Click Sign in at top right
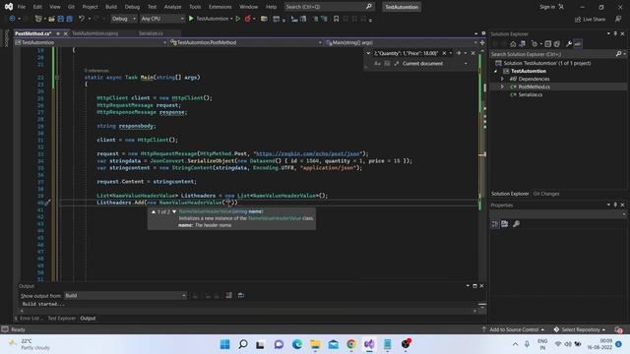The height and width of the screenshot is (354, 630). (x=547, y=7)
